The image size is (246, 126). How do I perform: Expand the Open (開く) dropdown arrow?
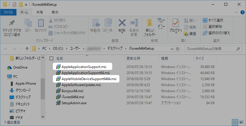point(197,20)
